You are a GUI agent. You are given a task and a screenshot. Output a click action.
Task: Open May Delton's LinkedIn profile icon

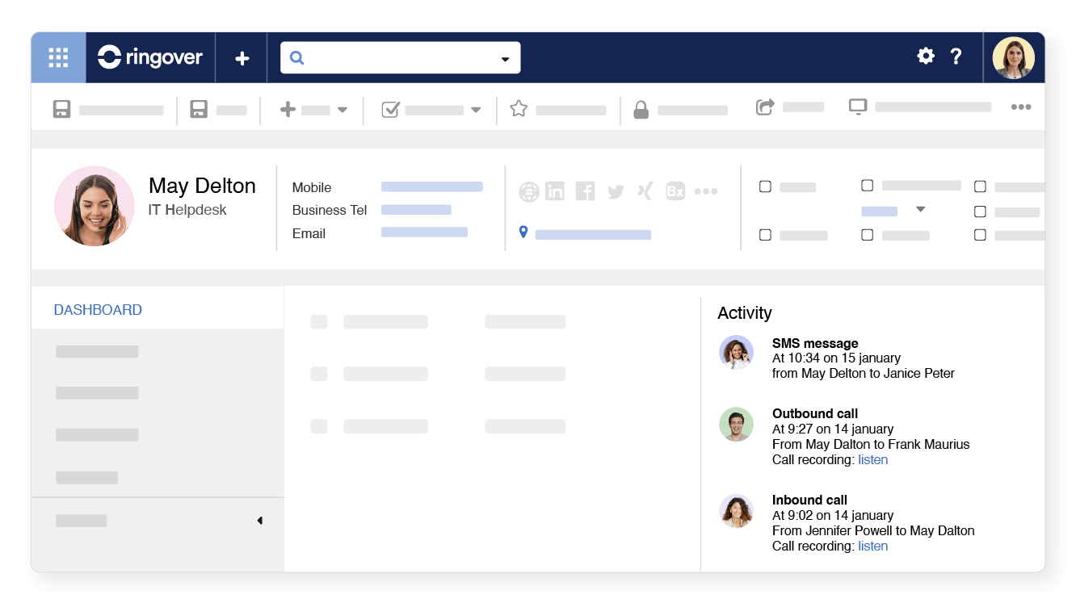pos(555,191)
